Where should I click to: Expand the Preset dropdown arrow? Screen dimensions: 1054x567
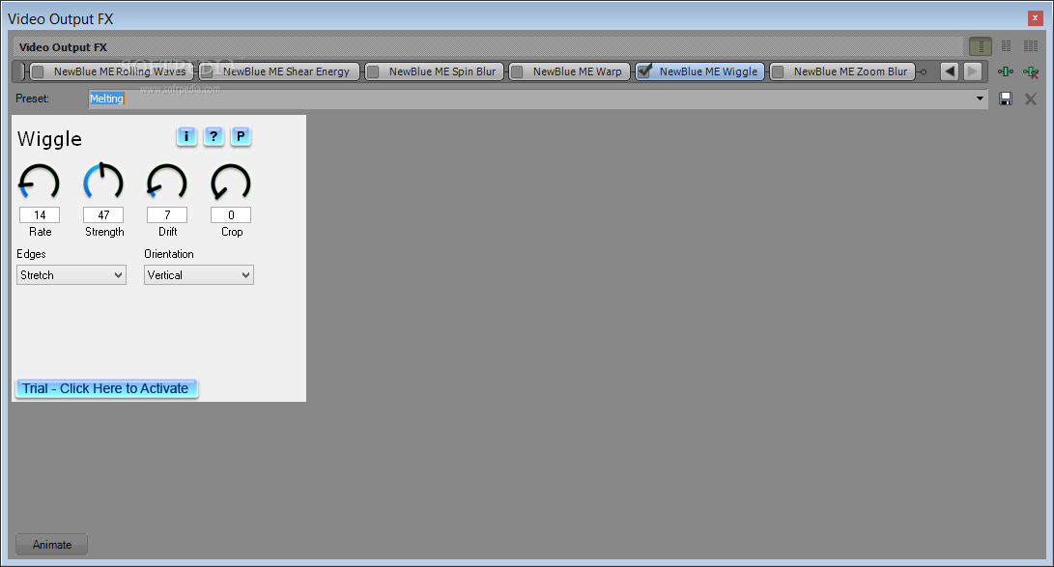click(980, 99)
